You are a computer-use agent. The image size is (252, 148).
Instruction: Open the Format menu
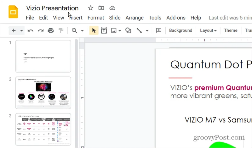96,18
